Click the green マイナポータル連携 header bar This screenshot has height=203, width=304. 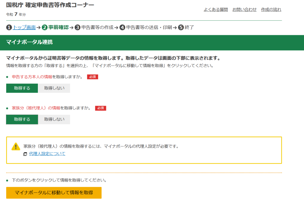pyautogui.click(x=152, y=42)
